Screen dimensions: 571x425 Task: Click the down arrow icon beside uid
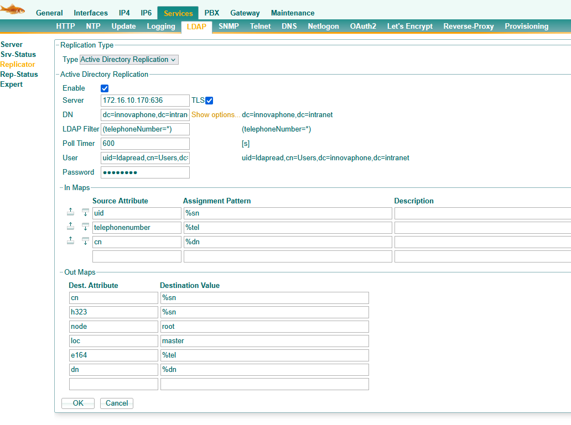pyautogui.click(x=85, y=213)
